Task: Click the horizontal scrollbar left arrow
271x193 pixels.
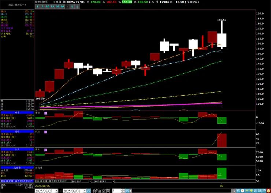Action: click(131, 191)
